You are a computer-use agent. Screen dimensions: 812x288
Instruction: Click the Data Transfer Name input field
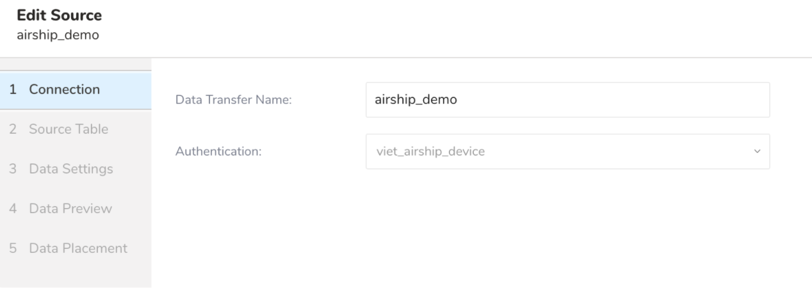point(567,100)
